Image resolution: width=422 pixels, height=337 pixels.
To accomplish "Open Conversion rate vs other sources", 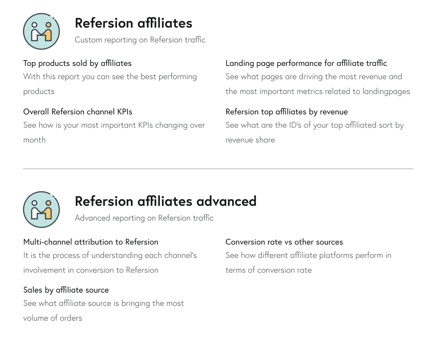I will (x=284, y=242).
